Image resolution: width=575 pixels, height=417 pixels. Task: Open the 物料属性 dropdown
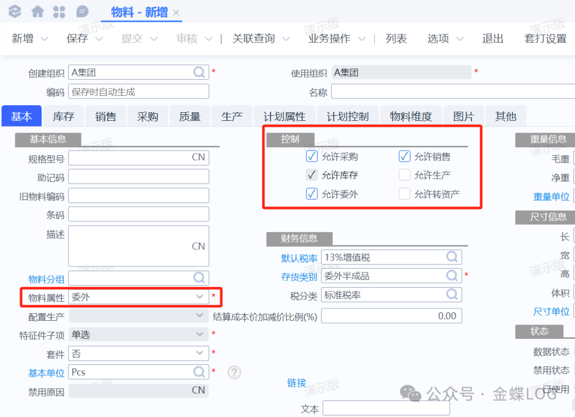[200, 297]
